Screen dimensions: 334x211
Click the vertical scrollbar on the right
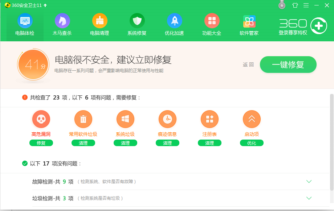pos(332,142)
